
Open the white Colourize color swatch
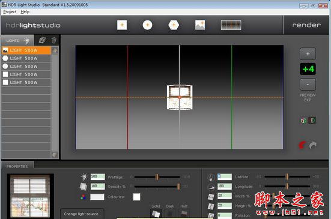(136, 197)
